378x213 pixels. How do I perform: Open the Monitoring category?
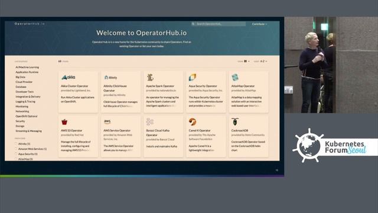click(22, 106)
